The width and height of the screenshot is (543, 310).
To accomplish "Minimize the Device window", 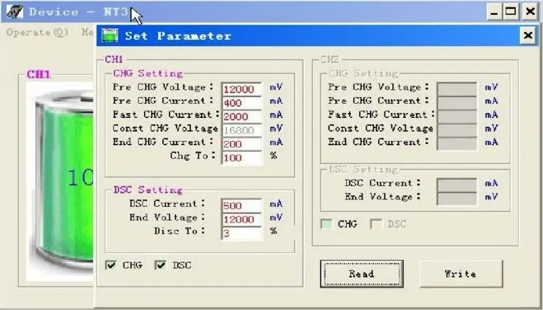I will 494,12.
